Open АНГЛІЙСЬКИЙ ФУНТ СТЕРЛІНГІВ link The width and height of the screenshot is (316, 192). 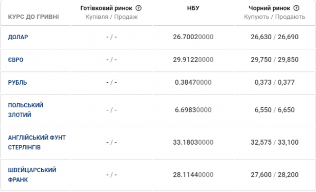point(37,142)
